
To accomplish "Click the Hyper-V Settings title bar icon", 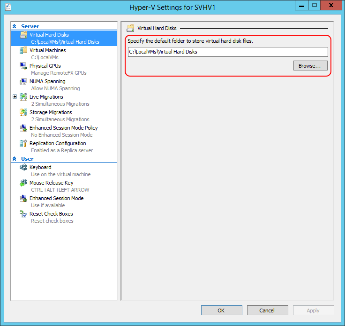I will 8,7.
